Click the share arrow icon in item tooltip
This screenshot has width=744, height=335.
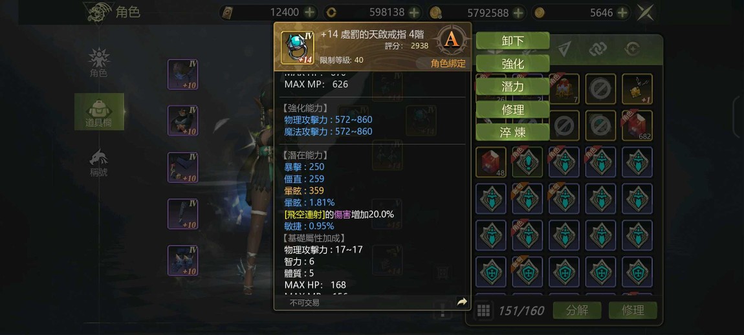pyautogui.click(x=462, y=302)
